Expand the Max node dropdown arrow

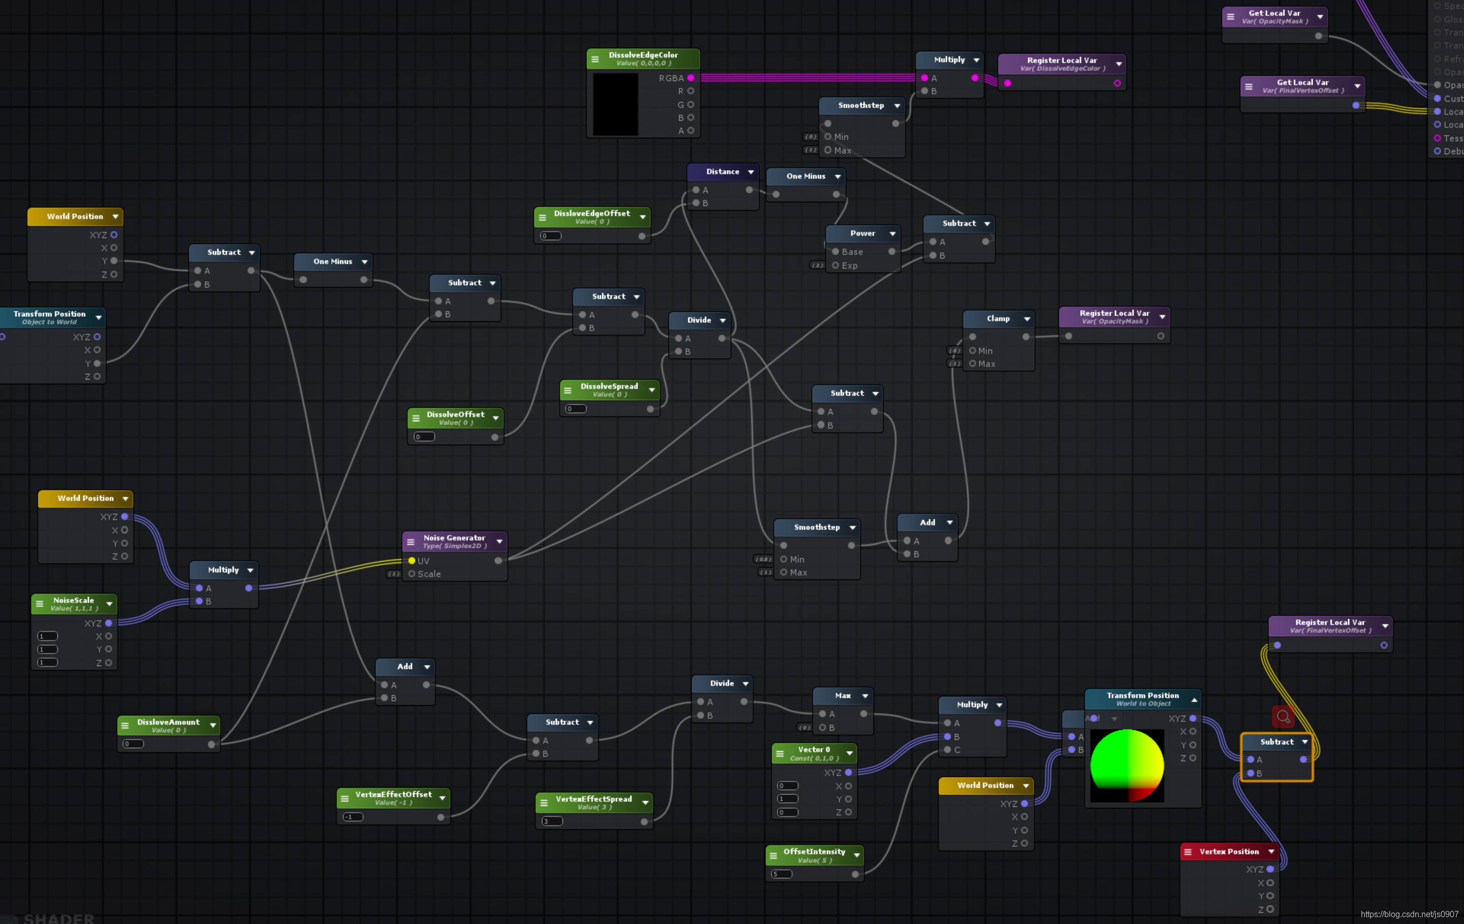[x=865, y=696]
